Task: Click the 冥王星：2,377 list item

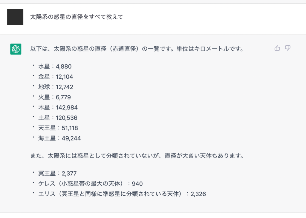Action: (57, 173)
